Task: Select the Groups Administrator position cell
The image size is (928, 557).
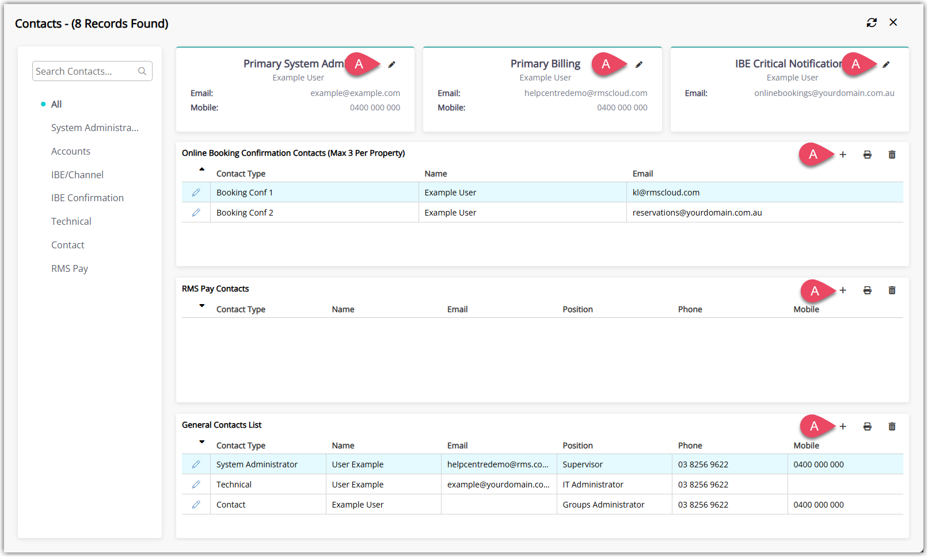Action: pyautogui.click(x=614, y=505)
